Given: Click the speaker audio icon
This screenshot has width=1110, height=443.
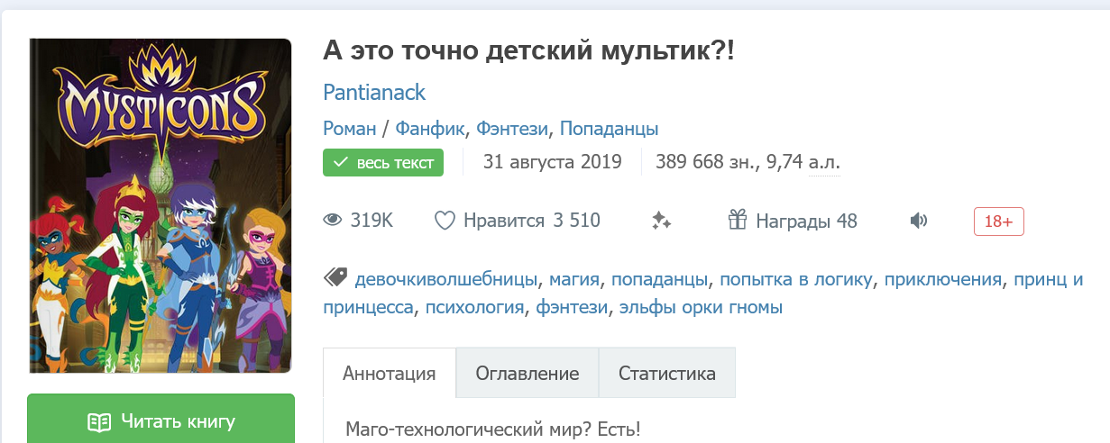Looking at the screenshot, I should click(919, 221).
